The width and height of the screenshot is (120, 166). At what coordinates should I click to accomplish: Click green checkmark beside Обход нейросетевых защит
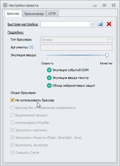tap(49, 86)
